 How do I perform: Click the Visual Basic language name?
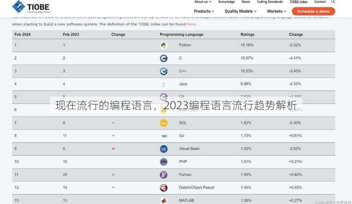(189, 149)
